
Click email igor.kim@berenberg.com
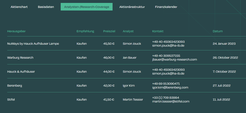point(170,88)
